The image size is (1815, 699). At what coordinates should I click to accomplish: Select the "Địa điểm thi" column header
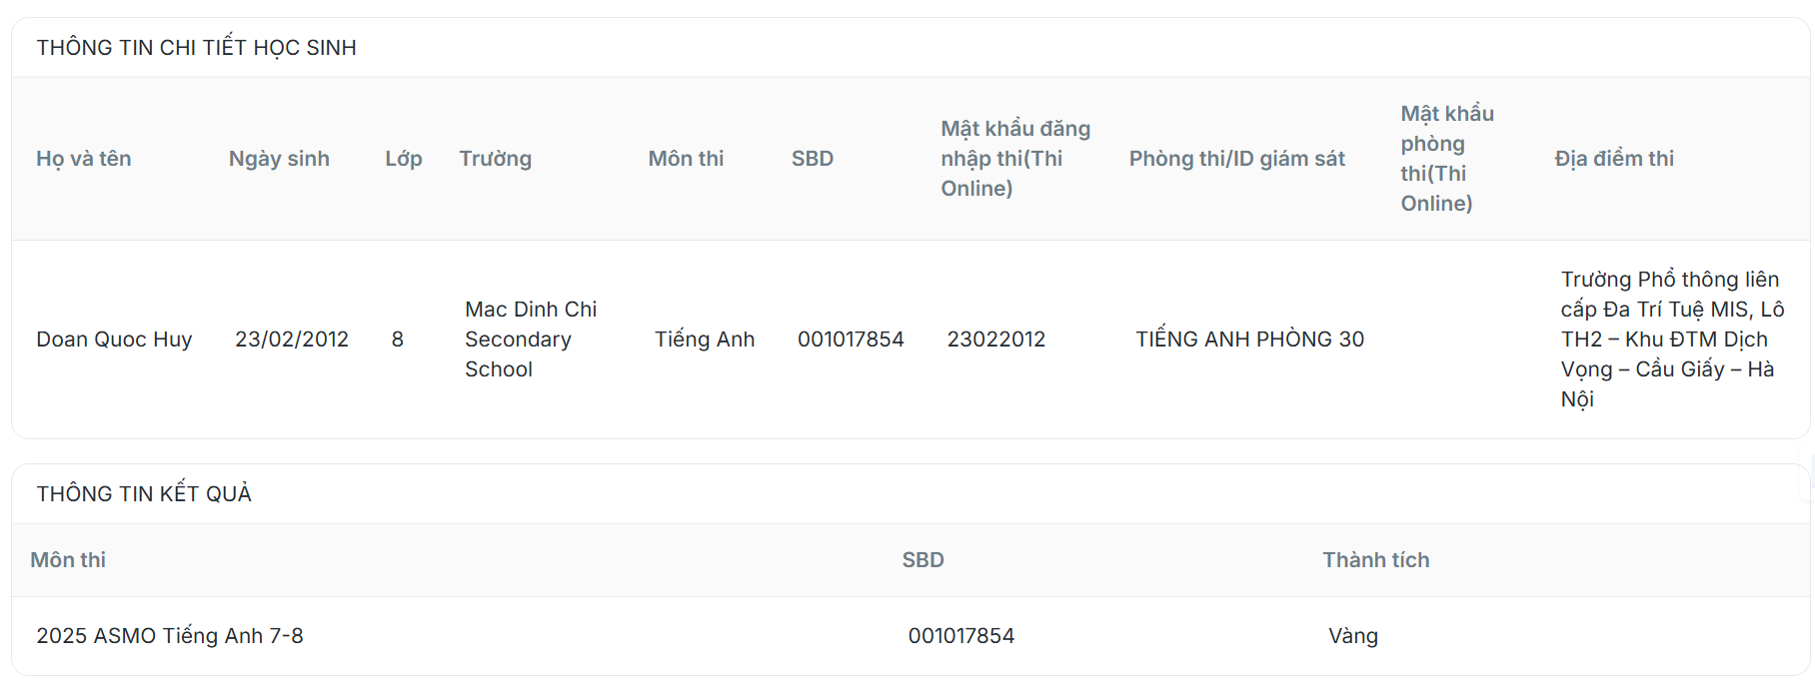click(1613, 159)
